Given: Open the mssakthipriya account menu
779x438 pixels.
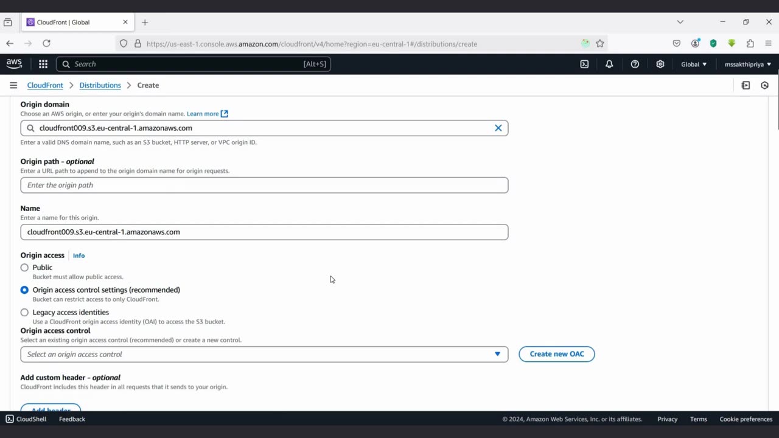Looking at the screenshot, I should (x=748, y=64).
